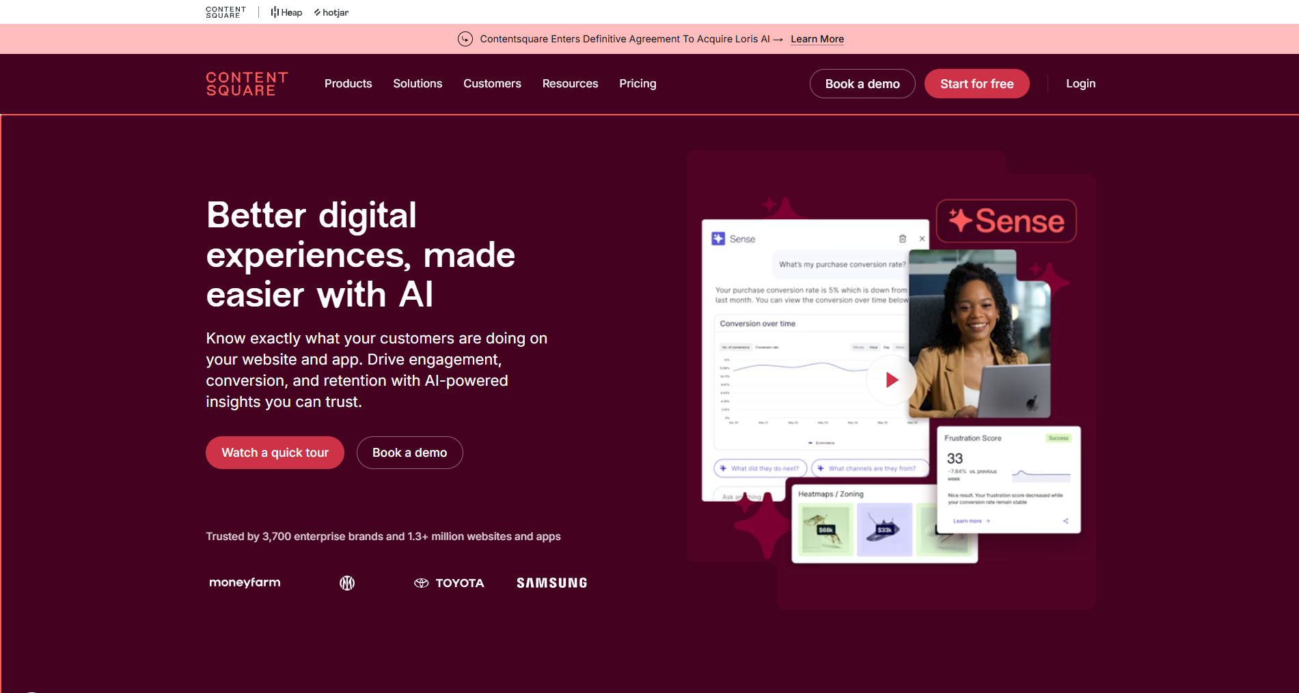The width and height of the screenshot is (1299, 693).
Task: Go to the Pricing page
Action: [x=638, y=83]
